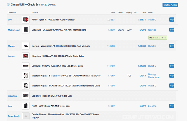
Task: Buy the Corsair Vengeance LPX memory
Action: (x=172, y=46)
